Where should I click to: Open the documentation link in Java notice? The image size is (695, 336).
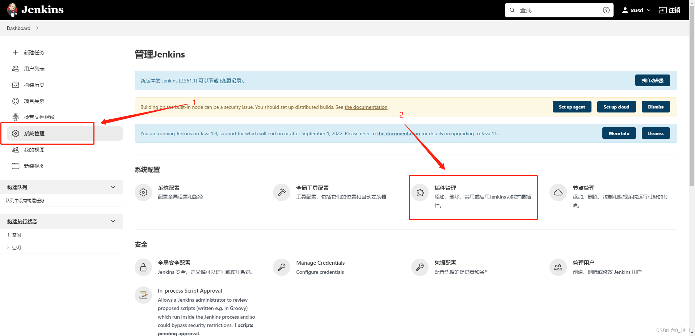tap(399, 133)
